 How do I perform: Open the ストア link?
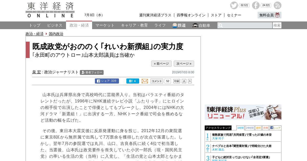216,15
